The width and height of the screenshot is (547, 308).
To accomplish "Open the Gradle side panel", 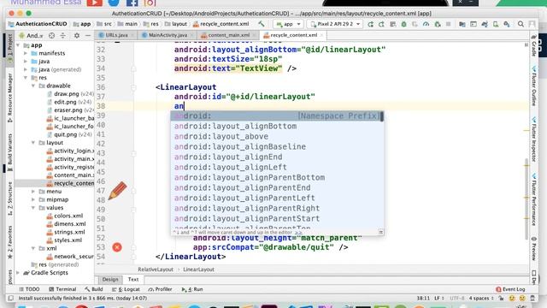I will [x=533, y=45].
